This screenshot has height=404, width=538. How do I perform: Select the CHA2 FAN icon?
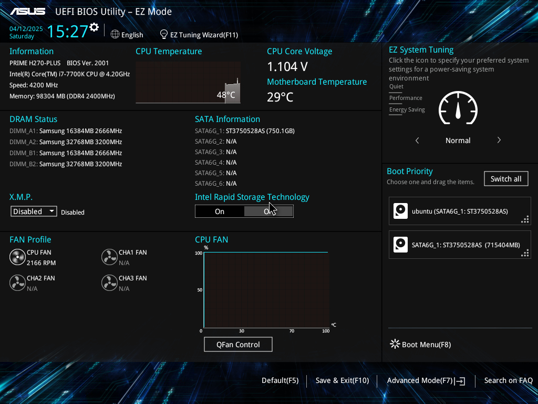[17, 282]
